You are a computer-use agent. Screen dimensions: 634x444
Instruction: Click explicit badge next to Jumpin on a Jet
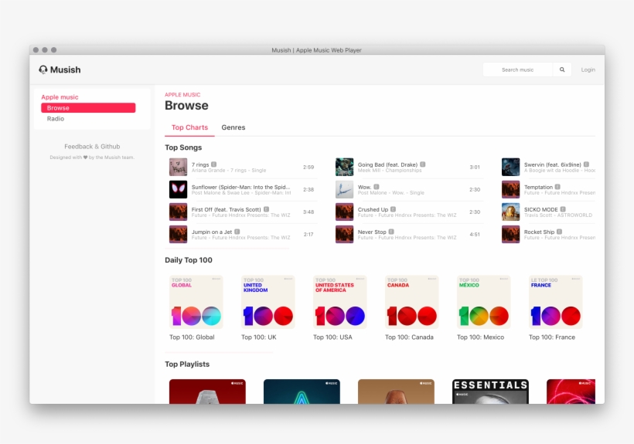pyautogui.click(x=237, y=232)
